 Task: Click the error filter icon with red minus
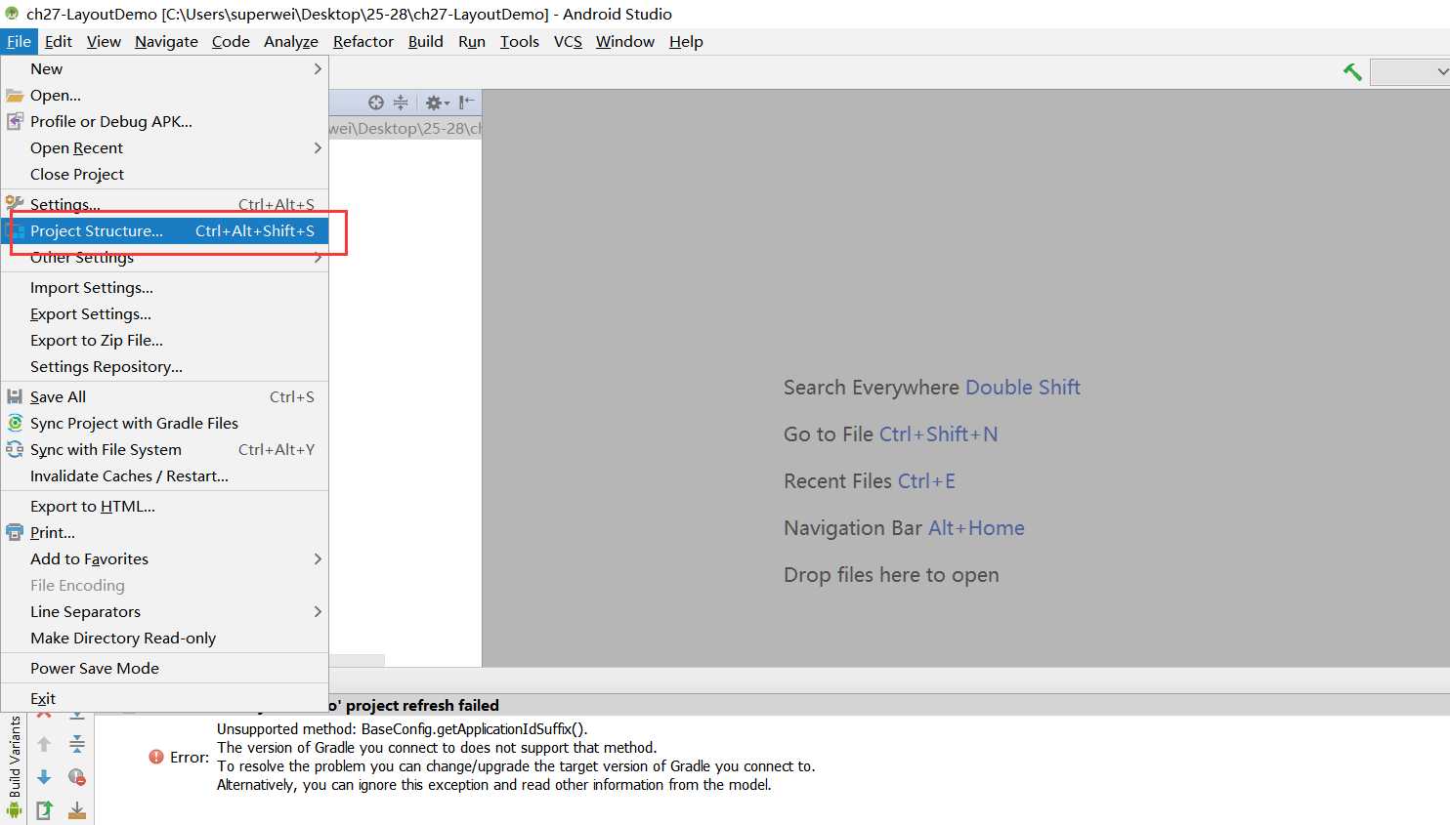point(77,777)
